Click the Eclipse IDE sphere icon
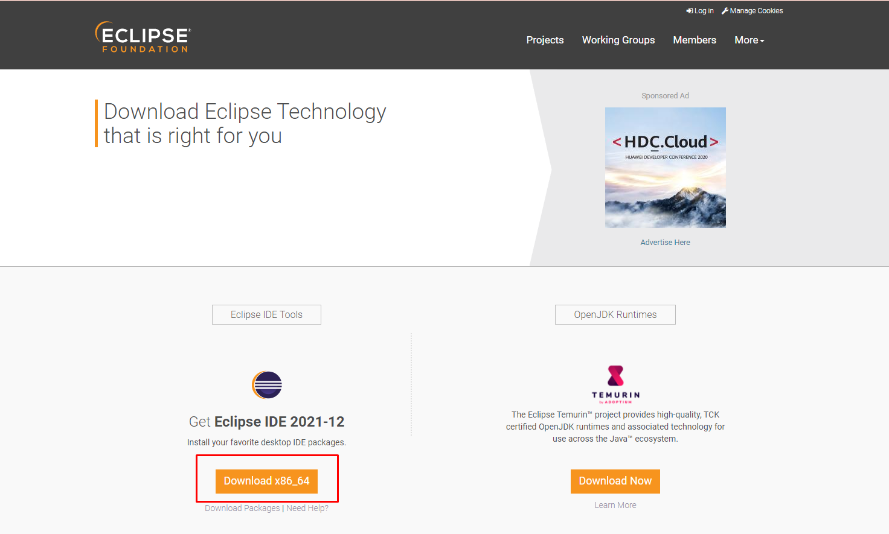The height and width of the screenshot is (534, 889). coord(267,385)
